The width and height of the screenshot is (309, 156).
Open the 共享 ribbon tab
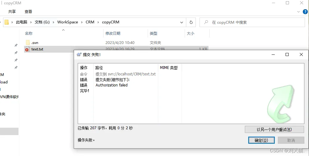click(12, 12)
